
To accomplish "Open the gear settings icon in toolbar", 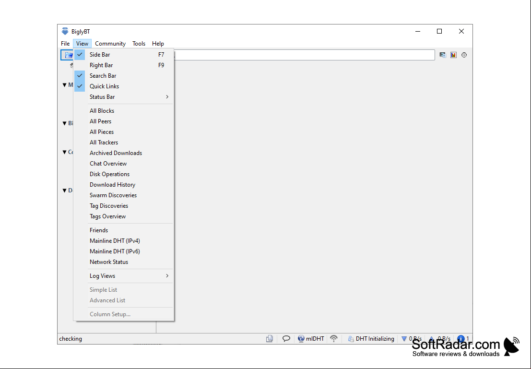I will pos(464,55).
